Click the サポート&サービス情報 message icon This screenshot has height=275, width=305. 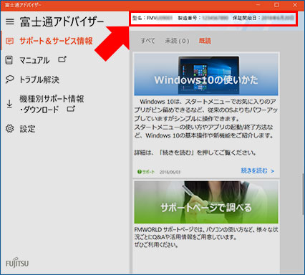tap(9, 41)
